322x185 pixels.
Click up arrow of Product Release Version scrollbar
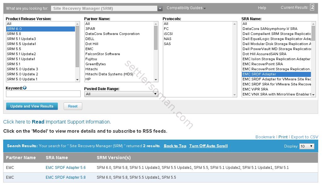pyautogui.click(x=77, y=24)
